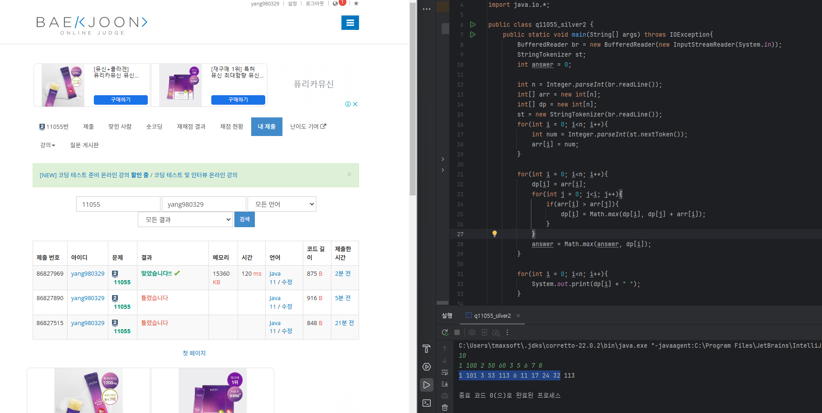
Task: Expand the upper chevron in IntelliJ left strip
Action: [x=443, y=159]
